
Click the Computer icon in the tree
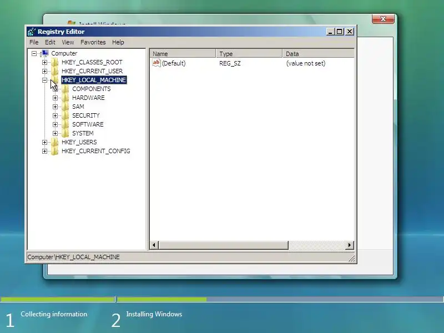coord(45,53)
